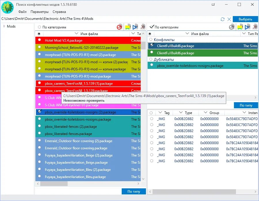Open the Файл menu
259x201 pixels.
click(22, 12)
